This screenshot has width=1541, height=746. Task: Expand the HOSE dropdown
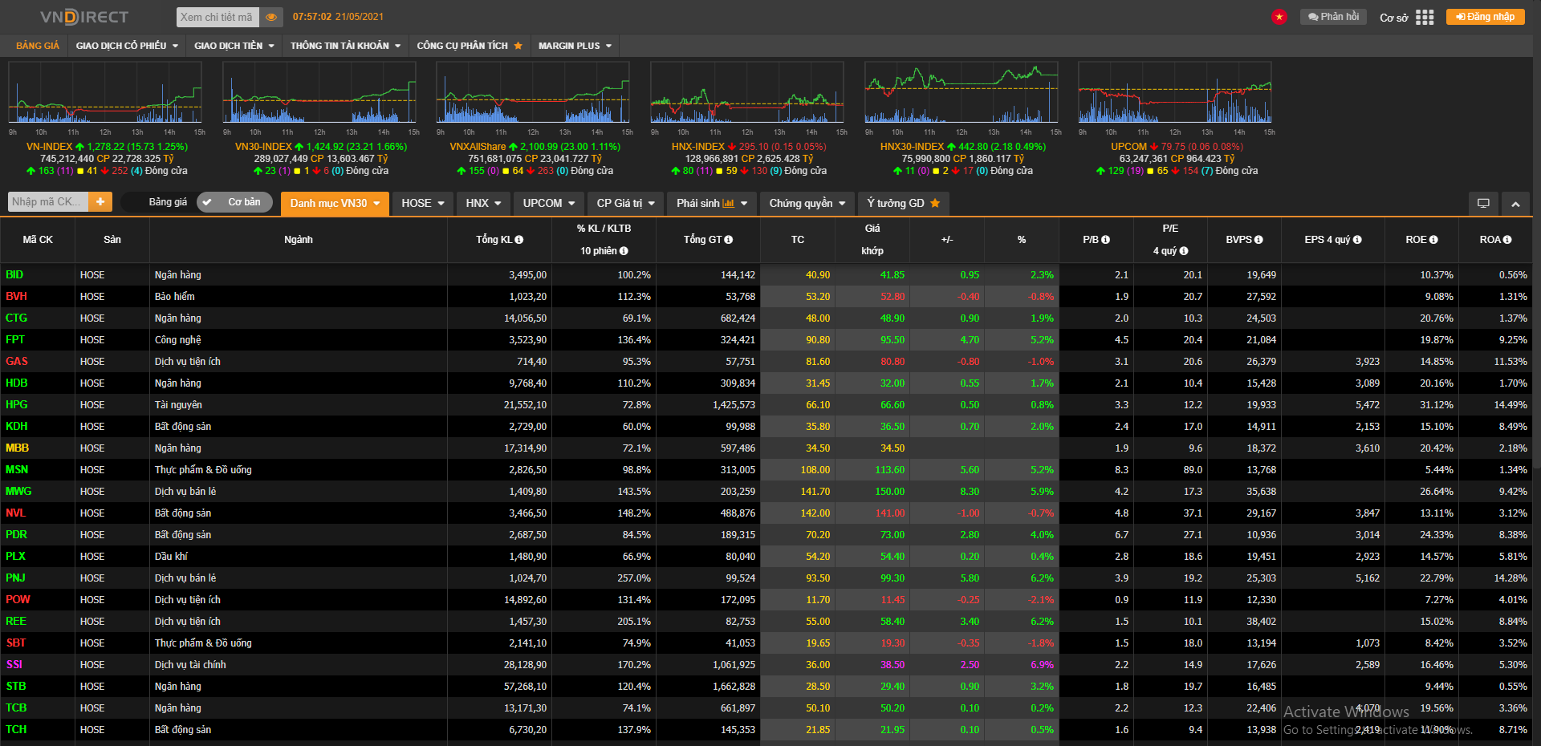point(423,204)
